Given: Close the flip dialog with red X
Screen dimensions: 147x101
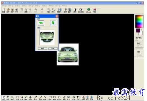Looking at the screenshot, I should point(57,16).
